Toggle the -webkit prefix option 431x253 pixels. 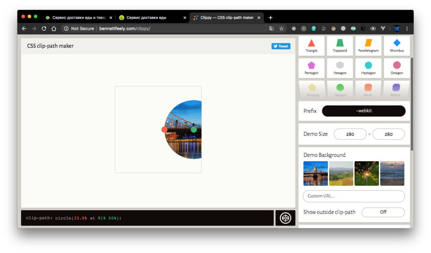click(x=364, y=111)
